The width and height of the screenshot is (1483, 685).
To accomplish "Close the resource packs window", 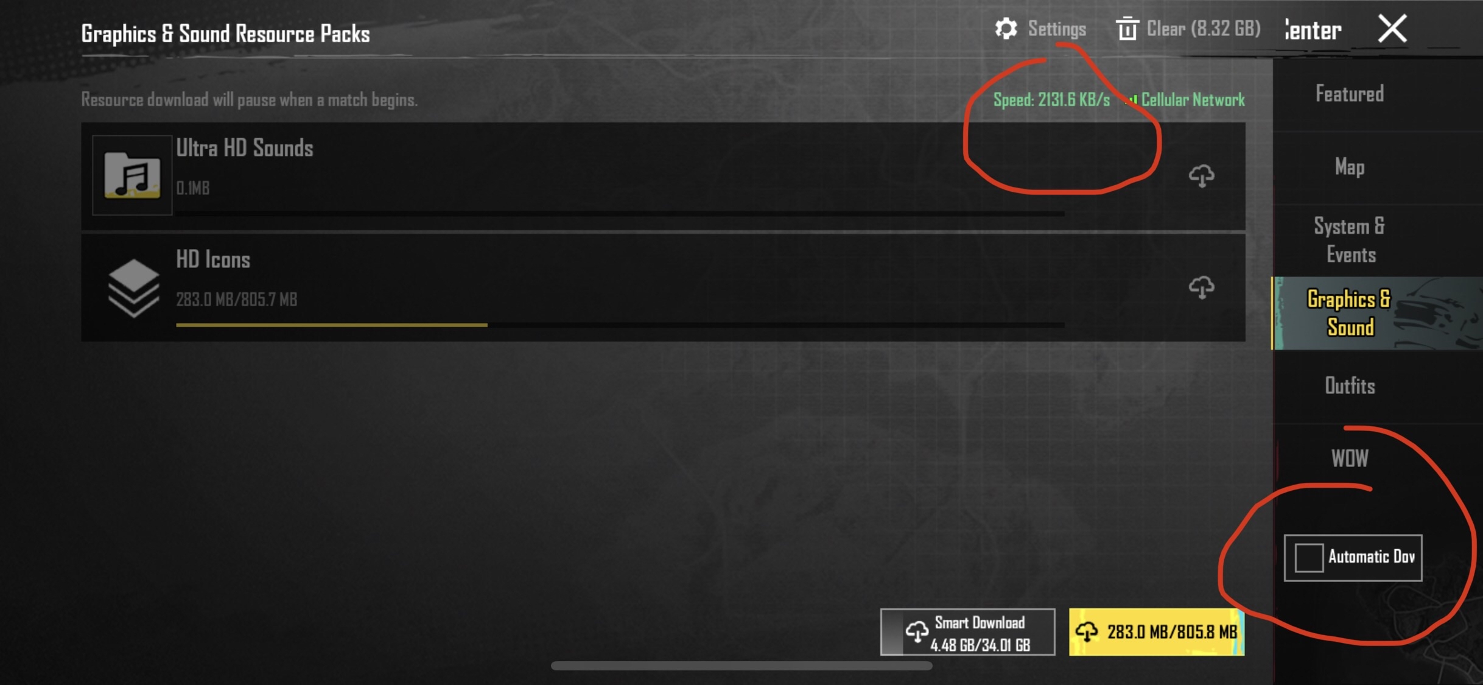I will click(1392, 29).
